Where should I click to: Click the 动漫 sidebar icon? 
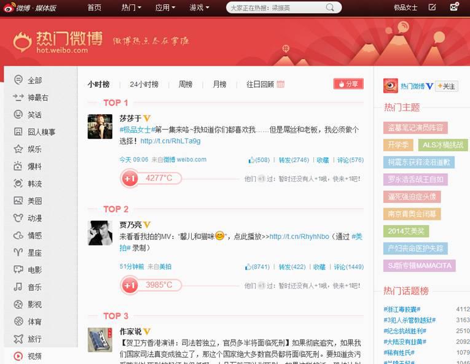pos(18,218)
